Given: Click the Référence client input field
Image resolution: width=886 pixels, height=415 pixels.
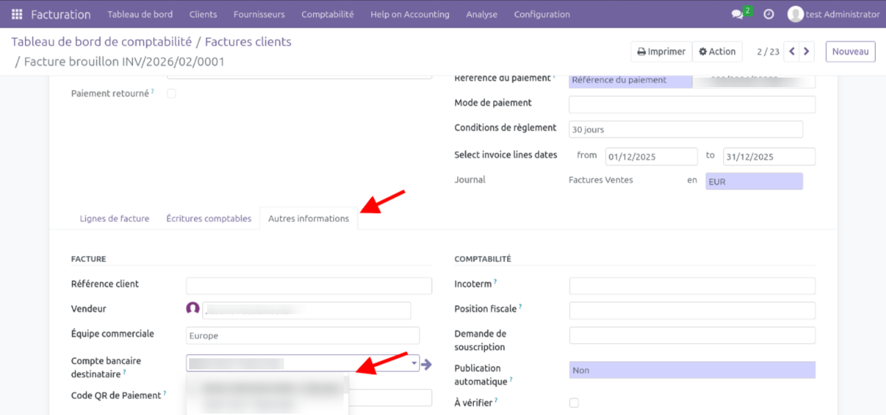Looking at the screenshot, I should [x=309, y=286].
